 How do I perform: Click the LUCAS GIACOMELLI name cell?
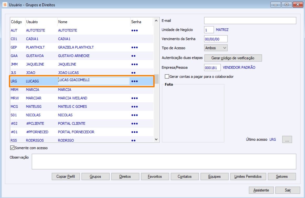tap(94, 81)
